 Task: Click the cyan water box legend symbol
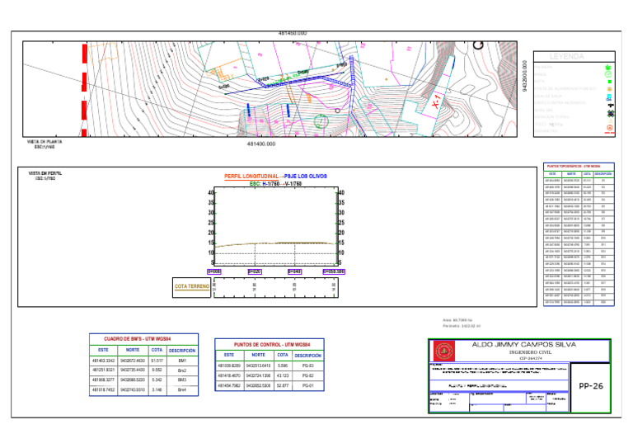(x=609, y=97)
